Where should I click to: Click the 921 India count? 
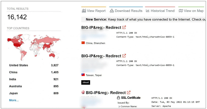[56, 79]
